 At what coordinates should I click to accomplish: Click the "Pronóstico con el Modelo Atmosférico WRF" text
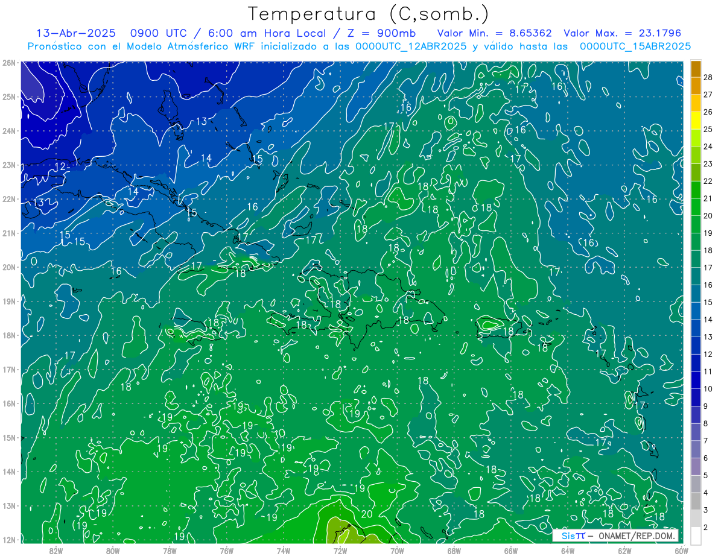click(x=142, y=46)
